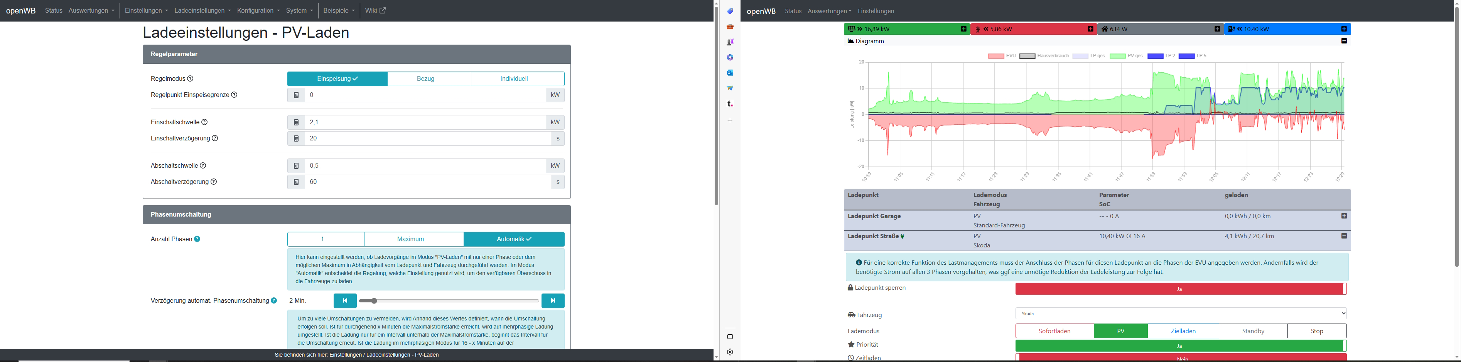Open the Fahrzeug select showing Skoda
This screenshot has width=1461, height=362.
tap(1181, 314)
